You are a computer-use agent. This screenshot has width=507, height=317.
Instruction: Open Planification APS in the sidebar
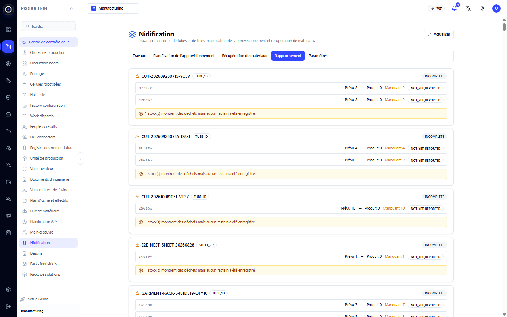point(48,222)
